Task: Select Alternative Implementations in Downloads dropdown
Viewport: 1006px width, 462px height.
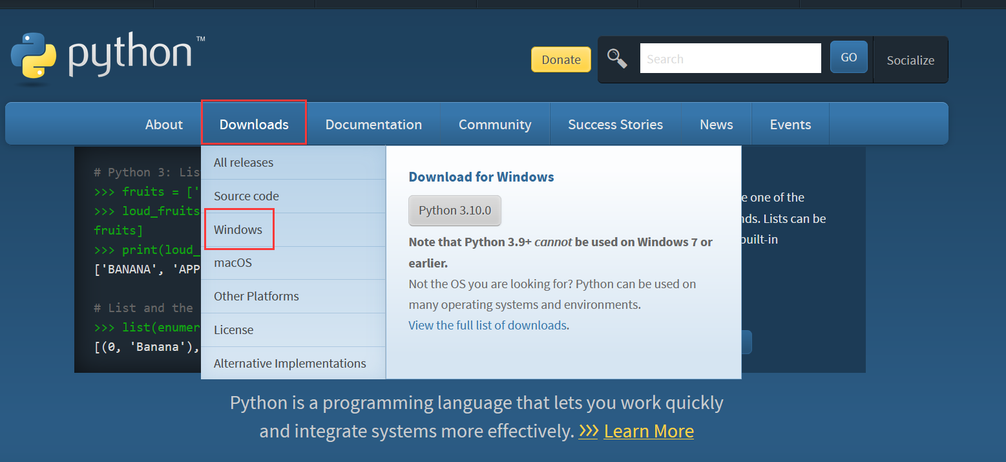Action: point(293,363)
